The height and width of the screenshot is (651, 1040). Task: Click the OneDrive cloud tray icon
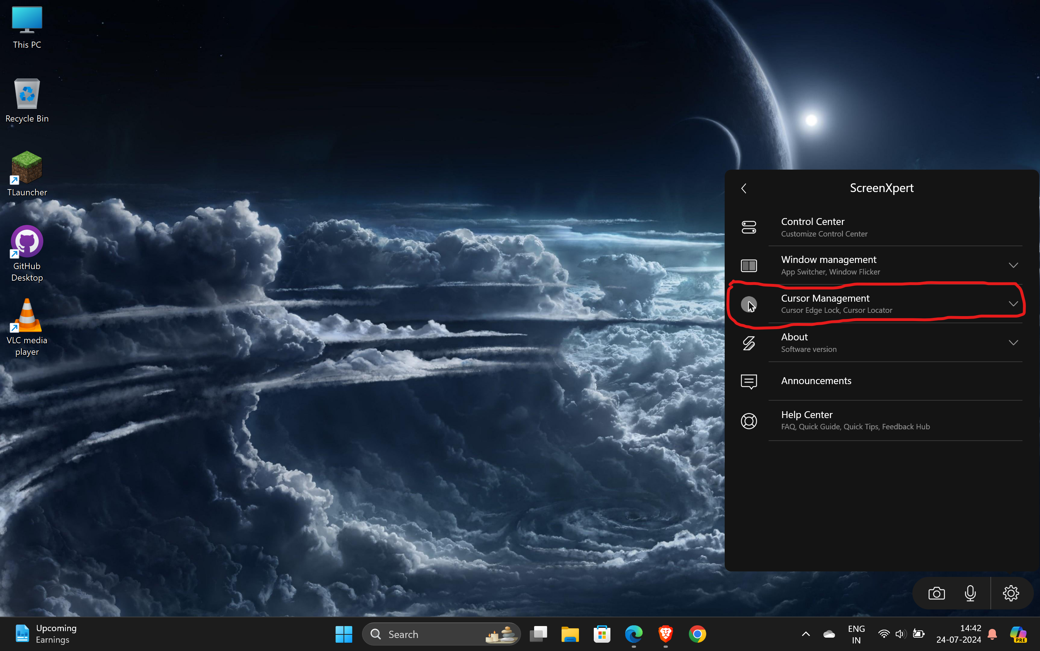tap(829, 634)
